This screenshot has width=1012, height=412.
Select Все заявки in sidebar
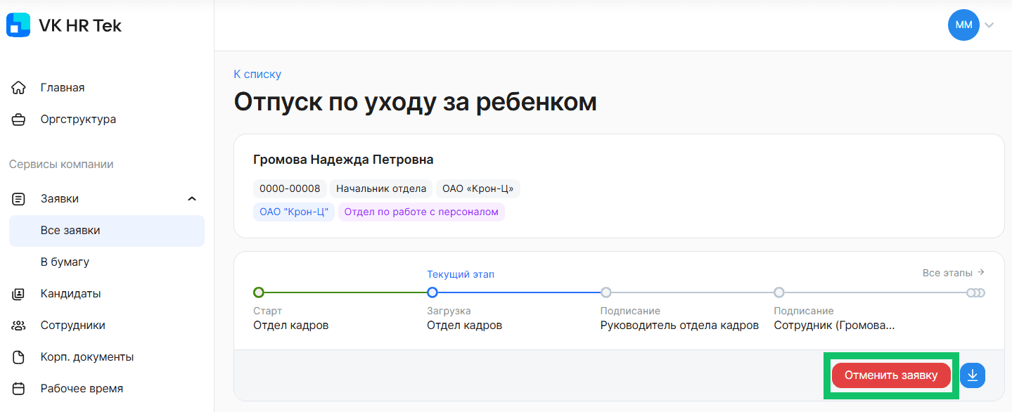pyautogui.click(x=70, y=231)
